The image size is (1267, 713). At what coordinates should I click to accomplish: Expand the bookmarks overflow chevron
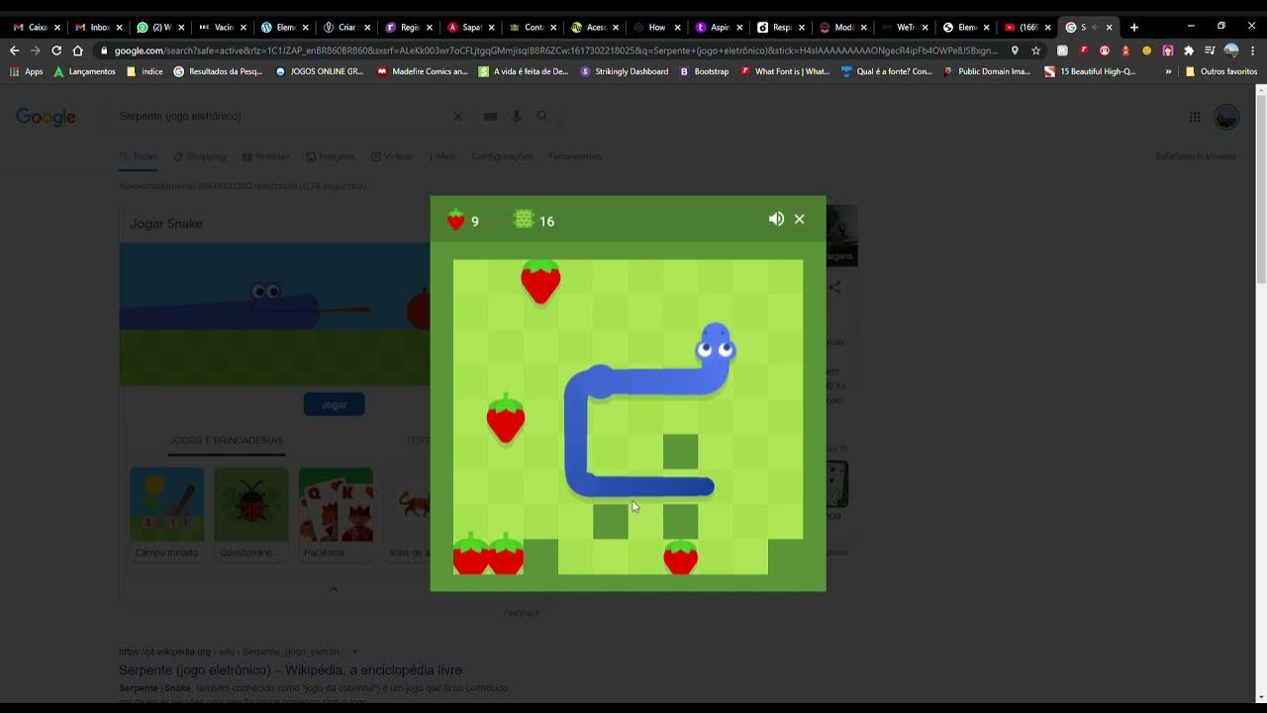(x=1168, y=71)
